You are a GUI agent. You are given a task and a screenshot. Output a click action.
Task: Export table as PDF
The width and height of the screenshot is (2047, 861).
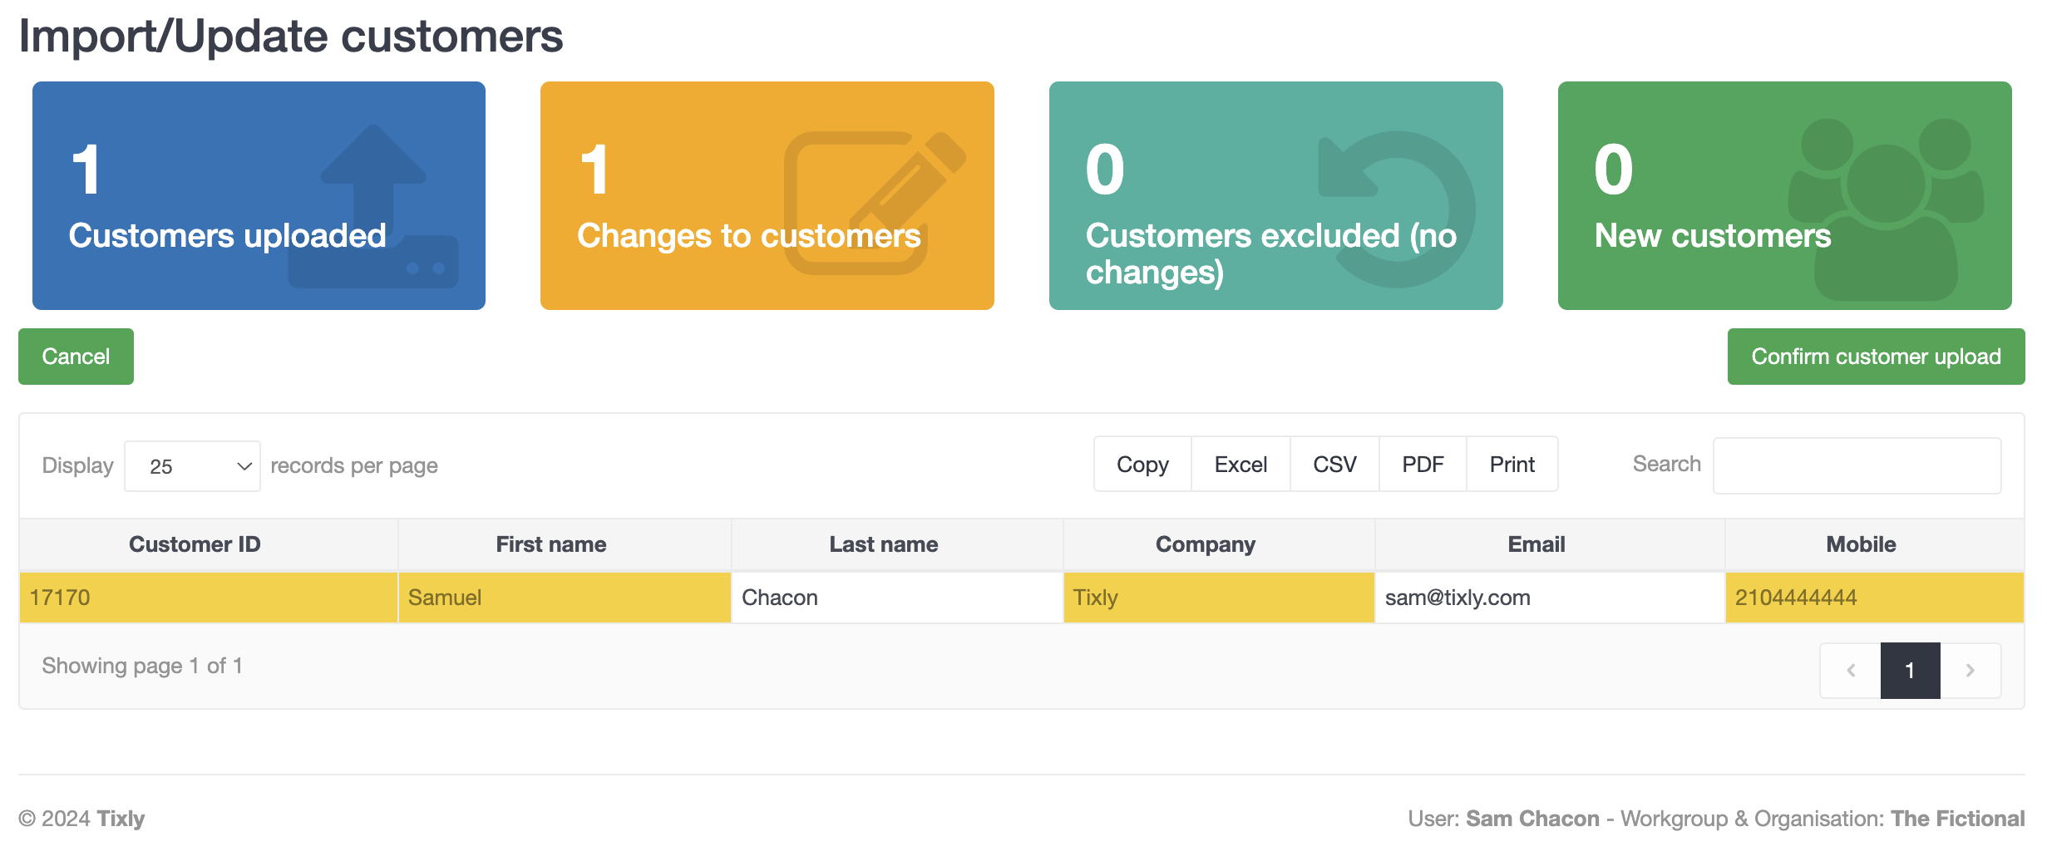pos(1423,465)
